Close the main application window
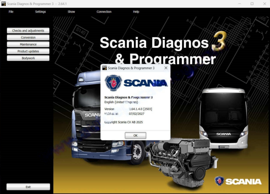This screenshot has height=194, width=270. [x=265, y=3]
